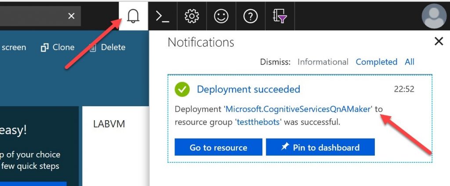Click inside the top search field
450x186 pixels.
pyautogui.click(x=31, y=16)
